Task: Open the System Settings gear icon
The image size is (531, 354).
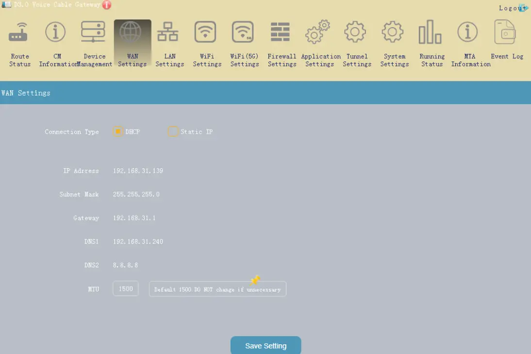Action: pos(393,32)
